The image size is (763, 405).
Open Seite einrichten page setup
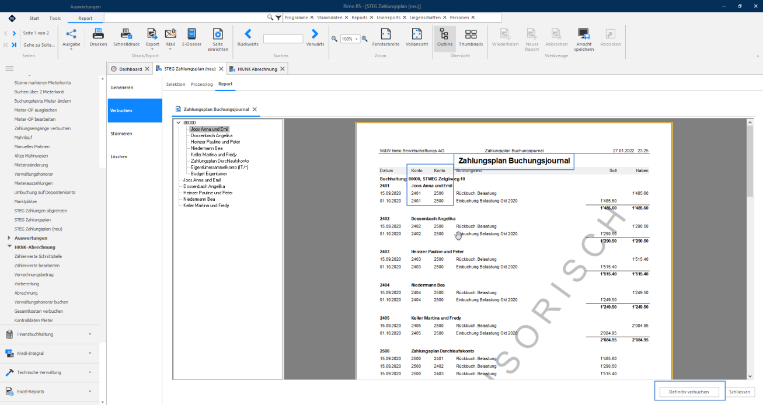(x=217, y=40)
